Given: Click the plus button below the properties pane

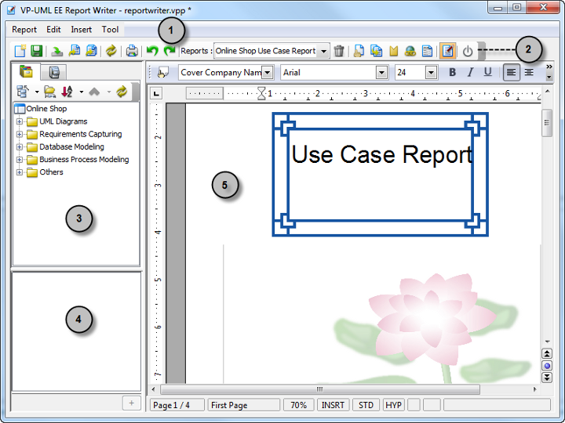Looking at the screenshot, I should tap(132, 403).
